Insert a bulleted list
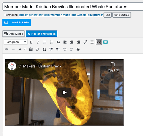This screenshot has height=136, width=143. (x=45, y=42)
